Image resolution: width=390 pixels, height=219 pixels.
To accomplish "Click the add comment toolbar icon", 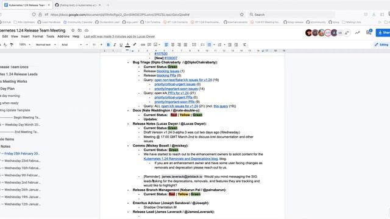I will [149, 44].
